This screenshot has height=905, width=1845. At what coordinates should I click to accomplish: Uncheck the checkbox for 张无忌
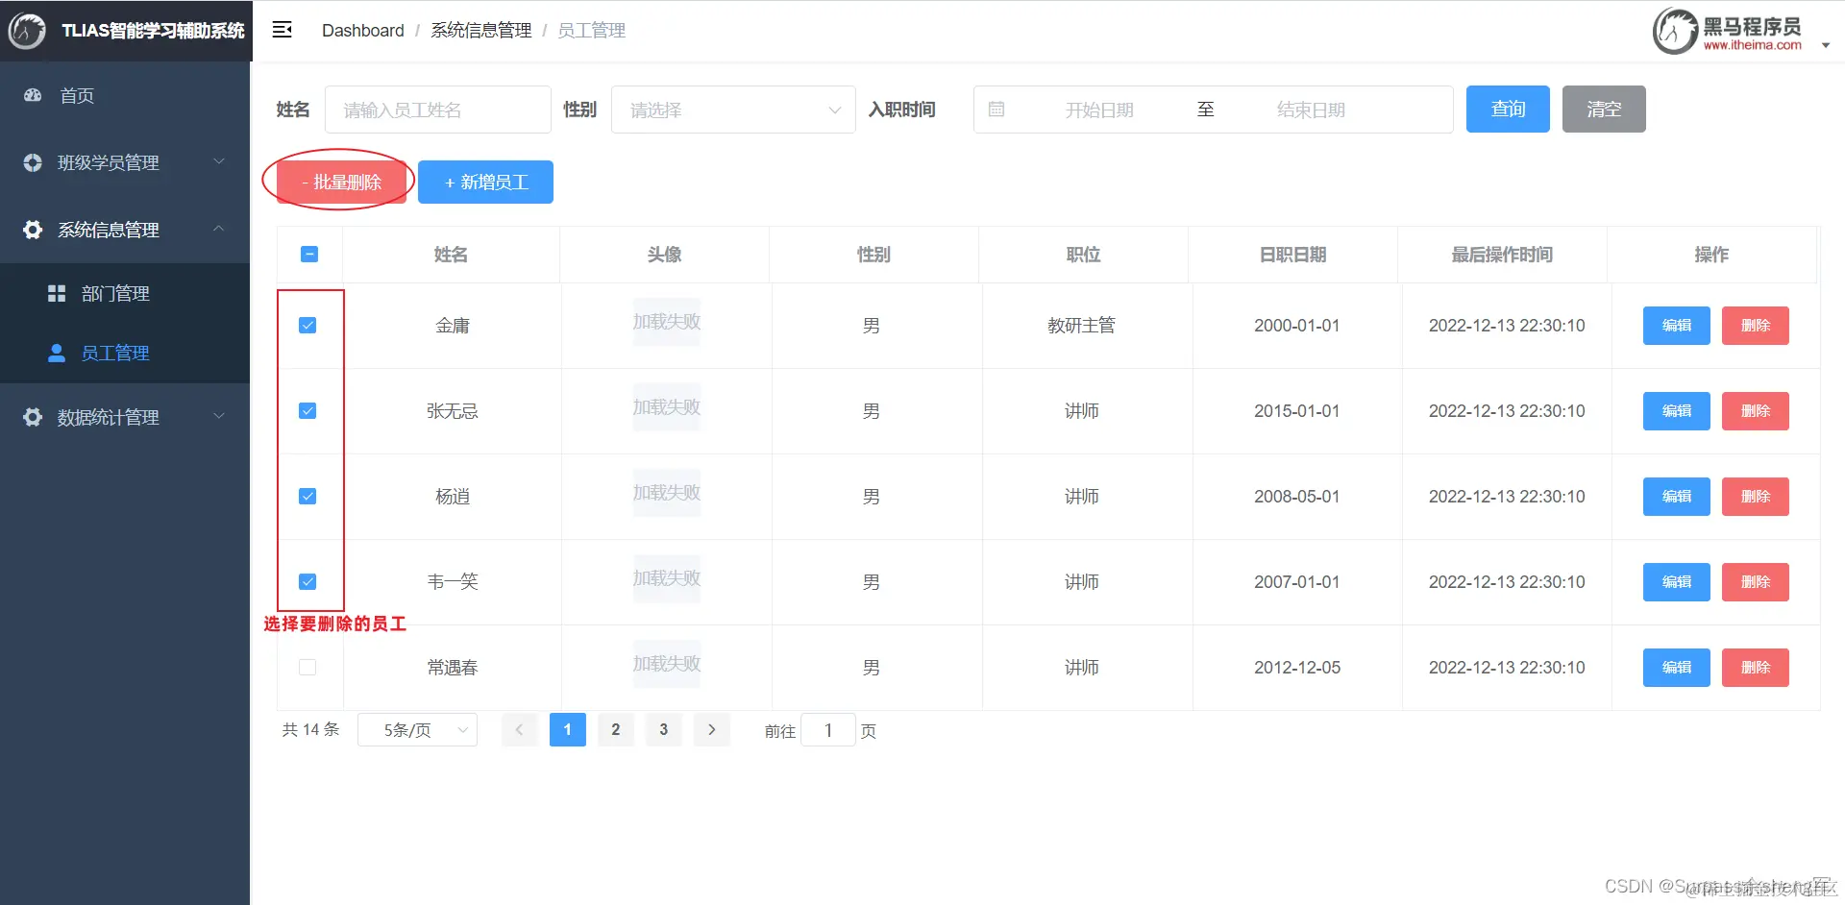pos(307,410)
